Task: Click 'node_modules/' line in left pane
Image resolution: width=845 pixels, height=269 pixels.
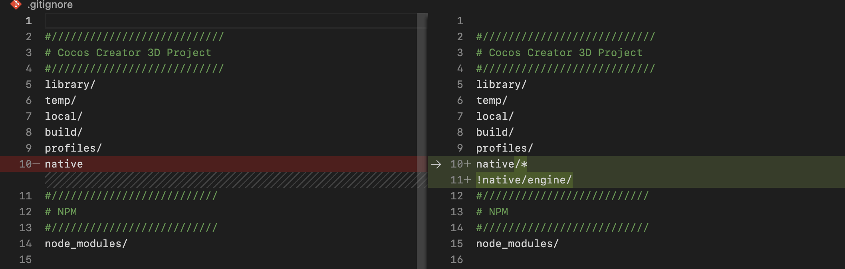Action: (x=86, y=244)
